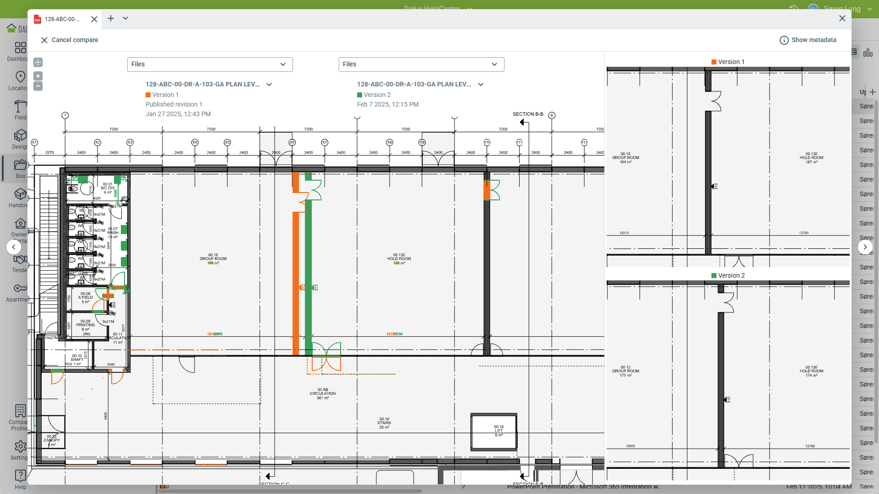
Task: Click the Show metadata info icon
Action: (x=784, y=40)
